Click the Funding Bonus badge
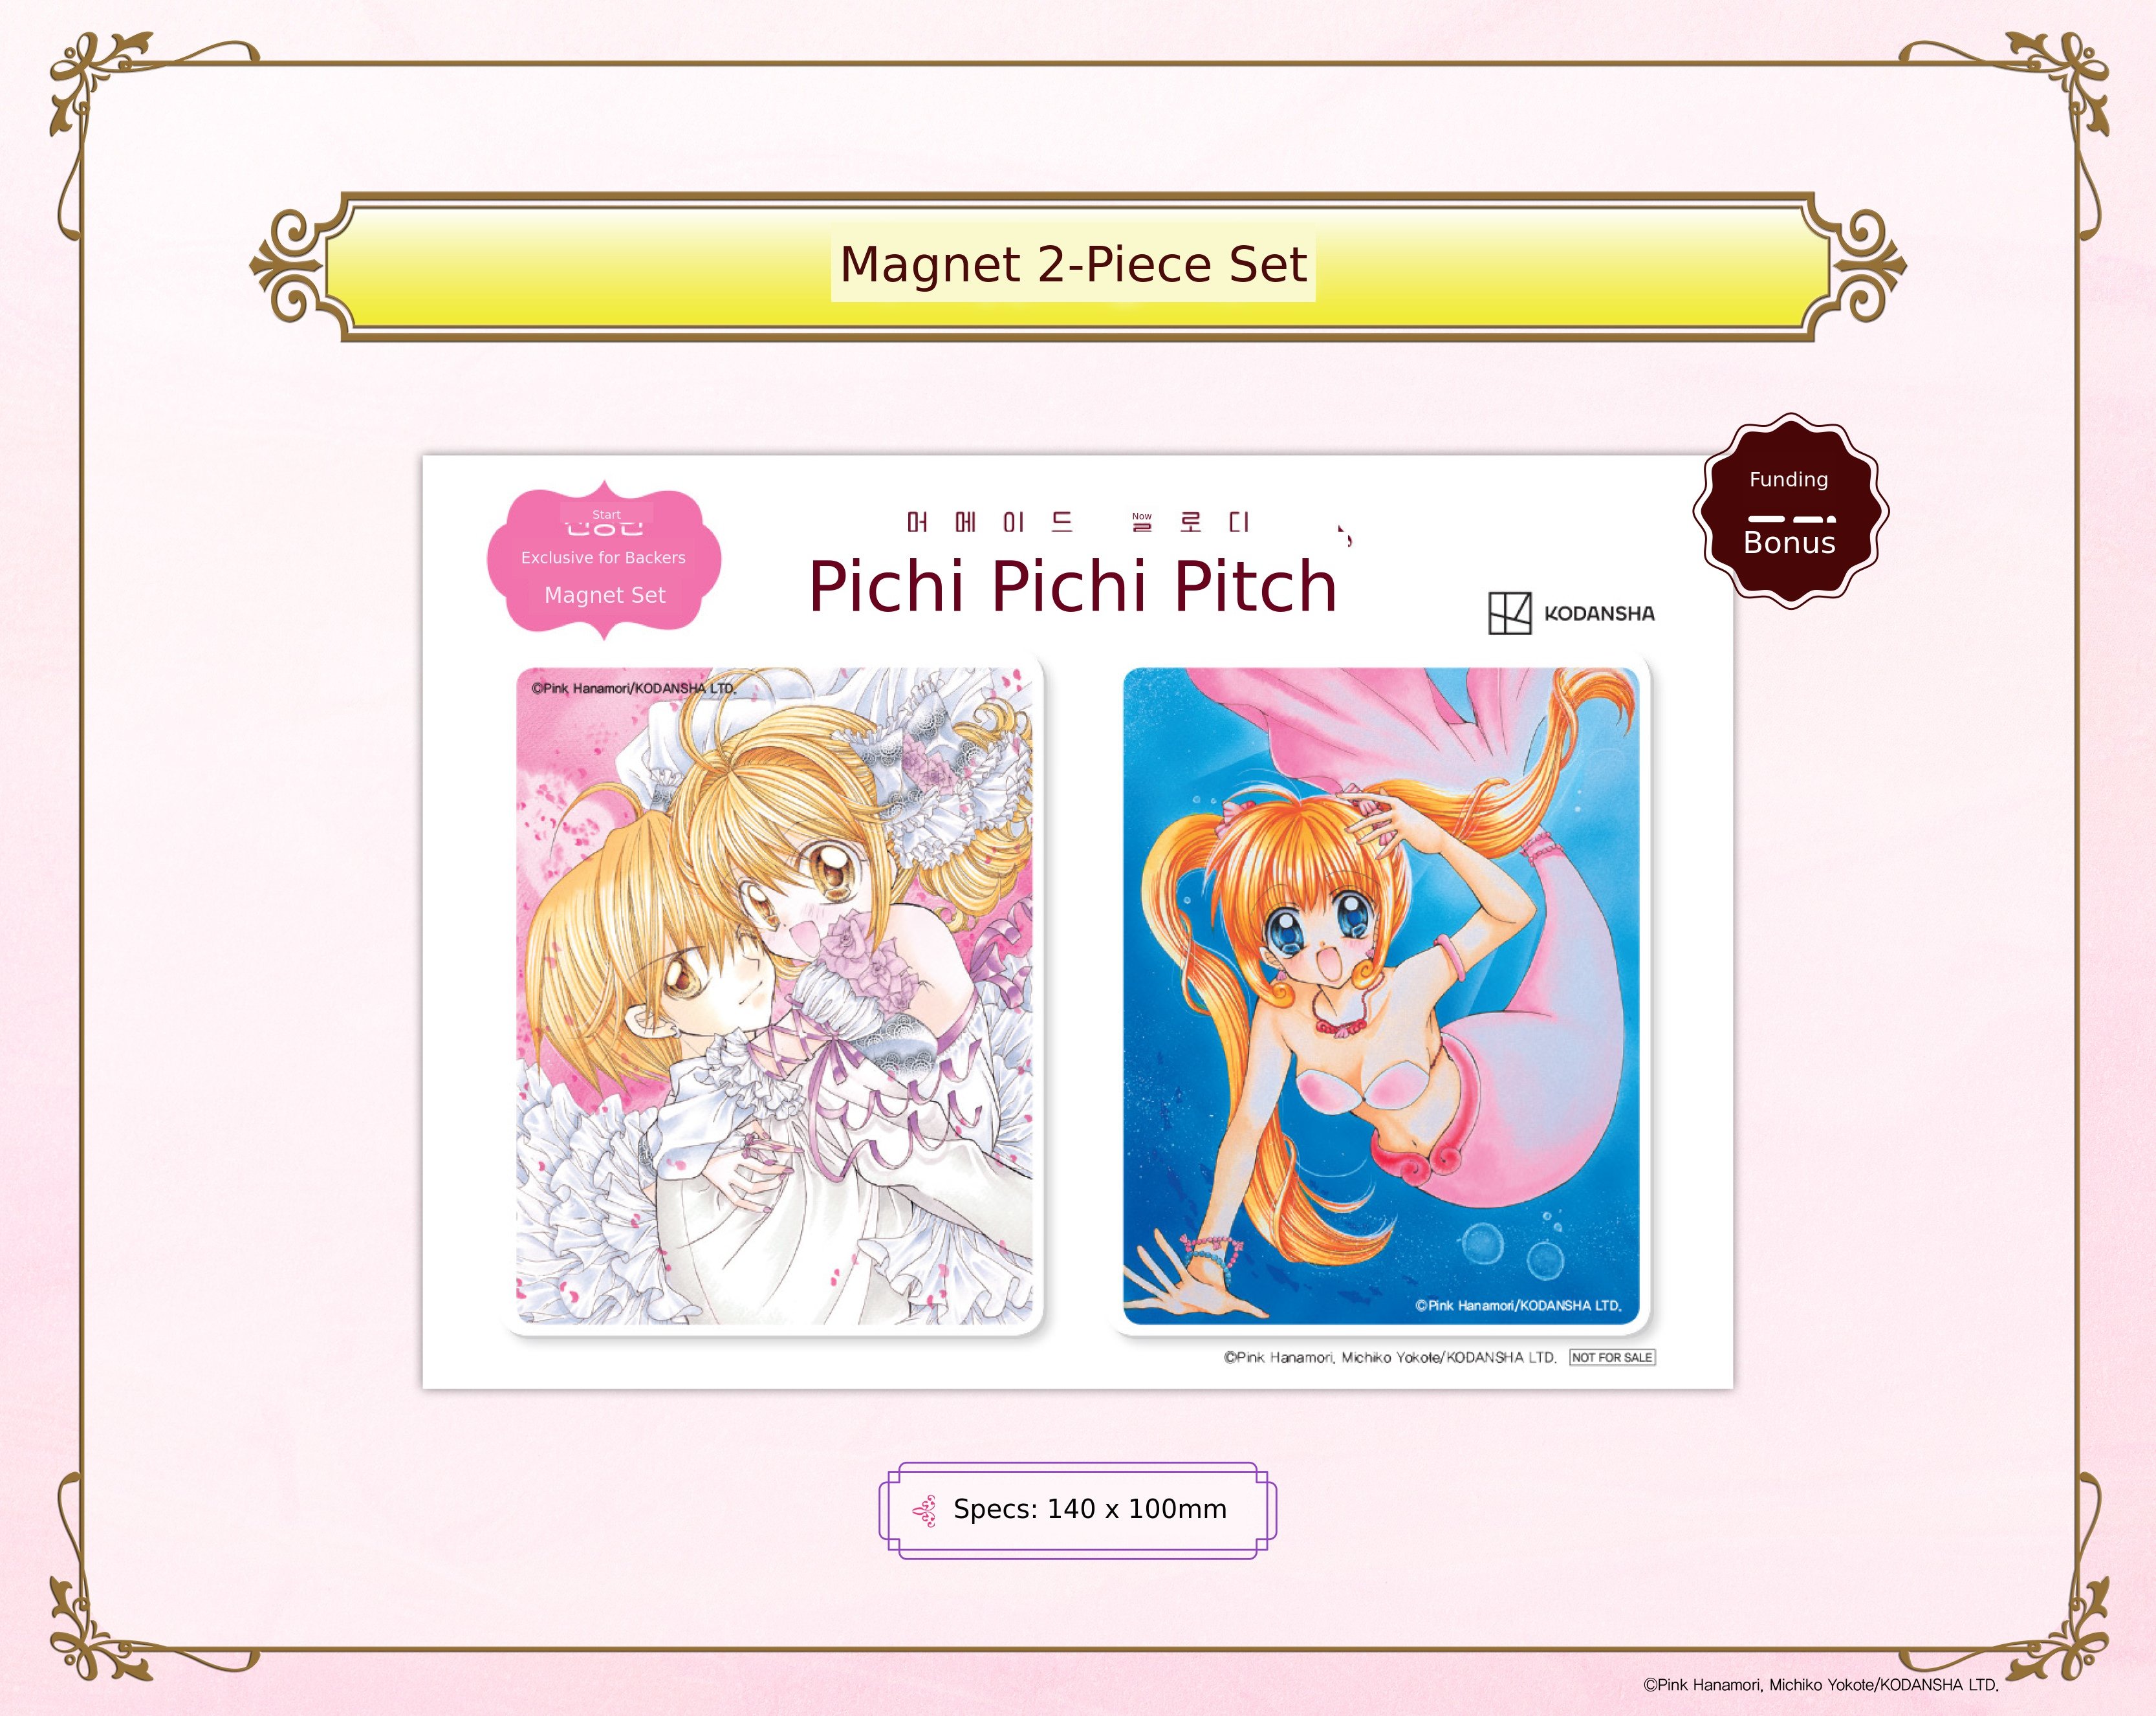 coord(1789,511)
